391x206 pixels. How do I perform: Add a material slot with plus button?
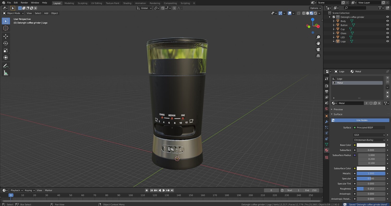(387, 78)
